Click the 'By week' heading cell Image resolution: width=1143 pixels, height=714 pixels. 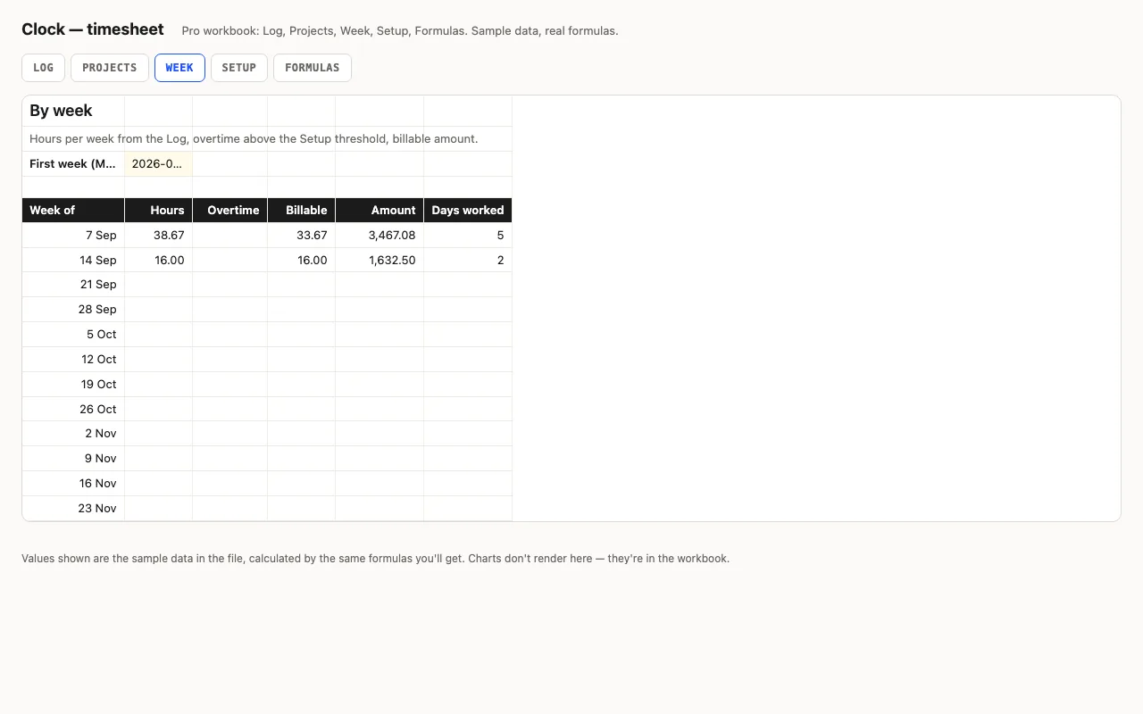coord(73,111)
